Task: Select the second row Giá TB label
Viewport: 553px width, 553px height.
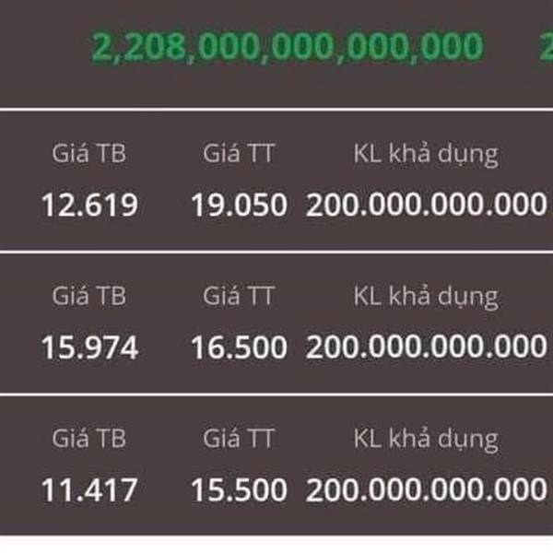Action: [x=88, y=296]
